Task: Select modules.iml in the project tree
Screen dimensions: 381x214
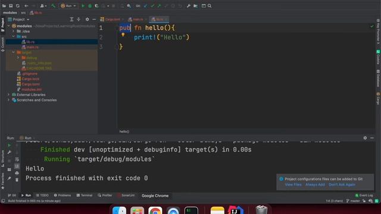Action: pyautogui.click(x=32, y=90)
